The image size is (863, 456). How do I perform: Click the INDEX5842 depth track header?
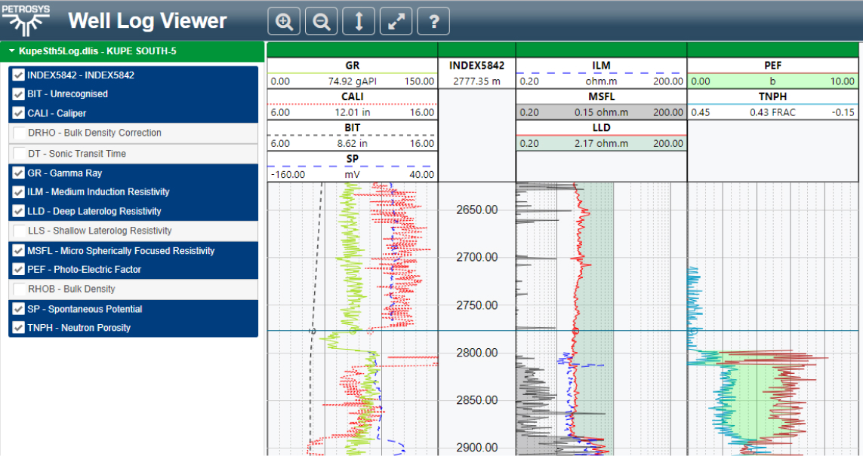coord(476,66)
